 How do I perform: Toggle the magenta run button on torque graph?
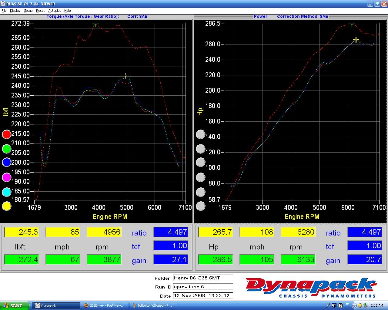tap(7, 177)
